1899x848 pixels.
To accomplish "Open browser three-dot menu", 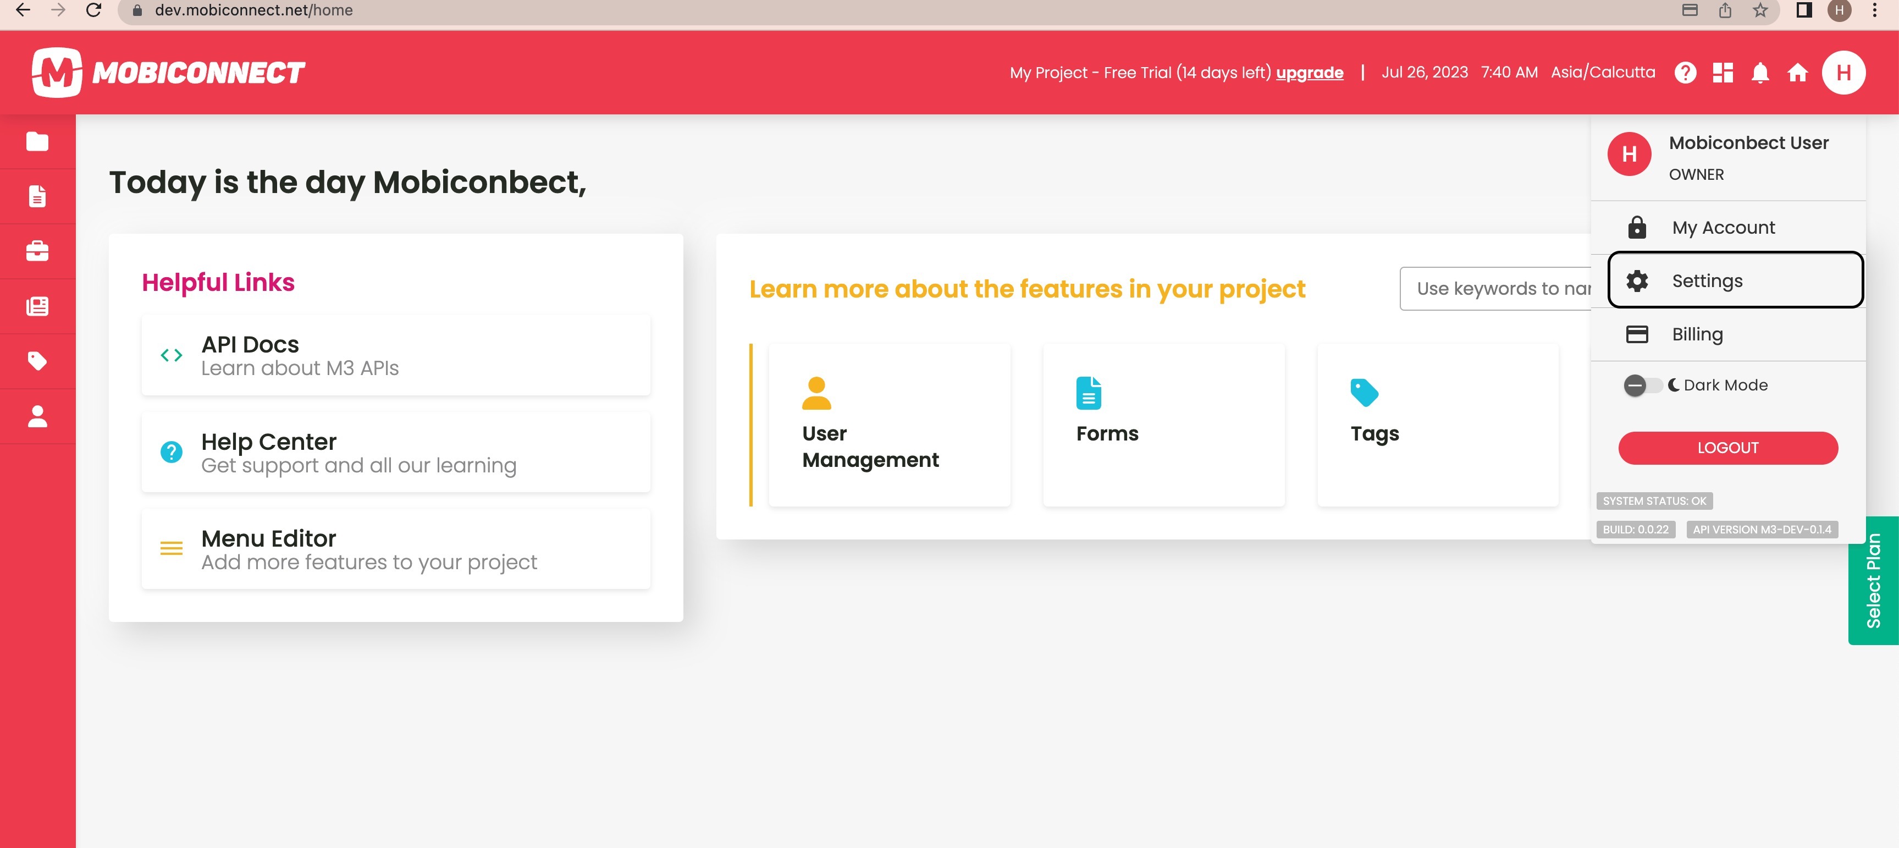I will pos(1875,10).
